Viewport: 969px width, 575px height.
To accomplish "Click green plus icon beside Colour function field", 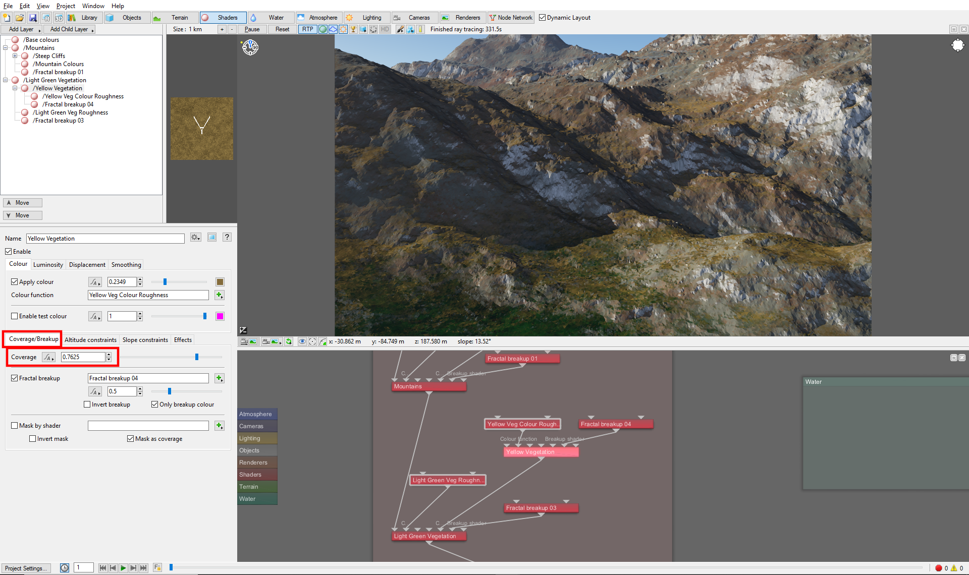I will click(220, 295).
